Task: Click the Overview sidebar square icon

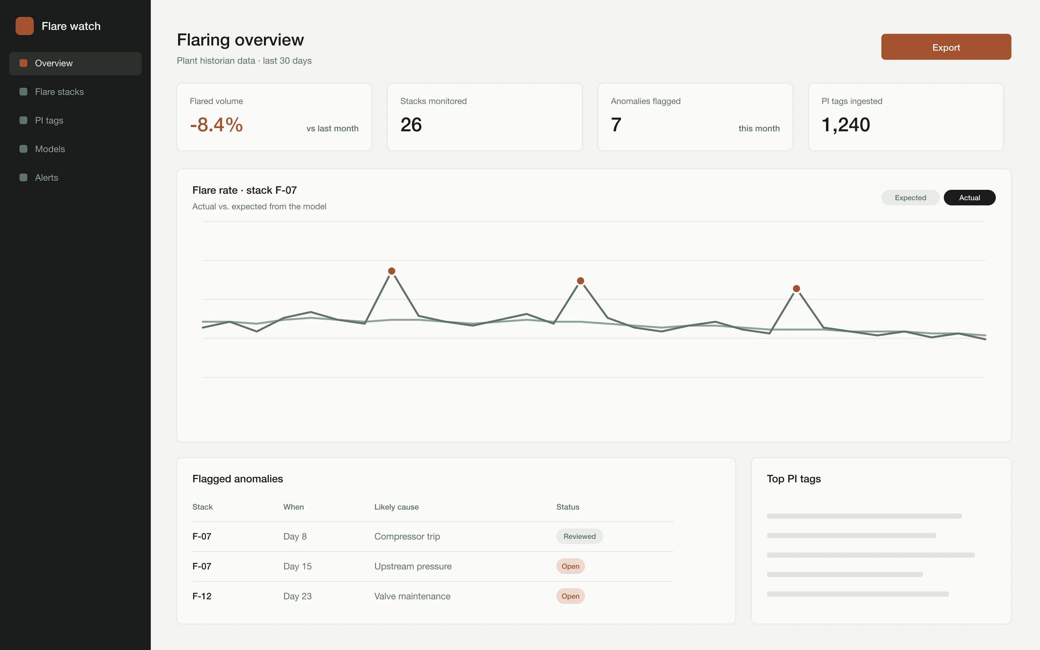Action: [24, 63]
